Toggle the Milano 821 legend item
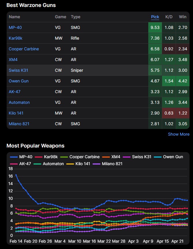The image size is (193, 249). (x=111, y=164)
